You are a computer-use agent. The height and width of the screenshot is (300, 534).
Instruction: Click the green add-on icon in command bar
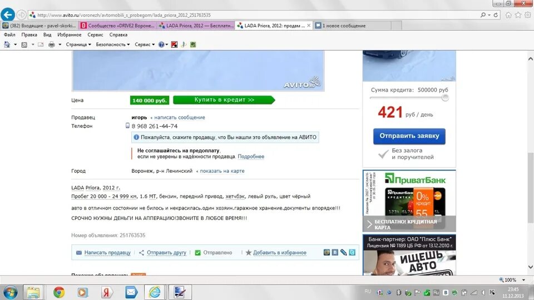(193, 44)
